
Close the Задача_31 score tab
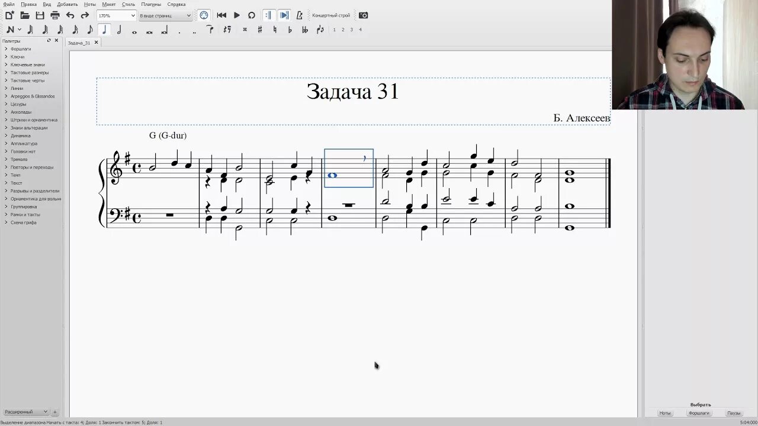pyautogui.click(x=96, y=43)
